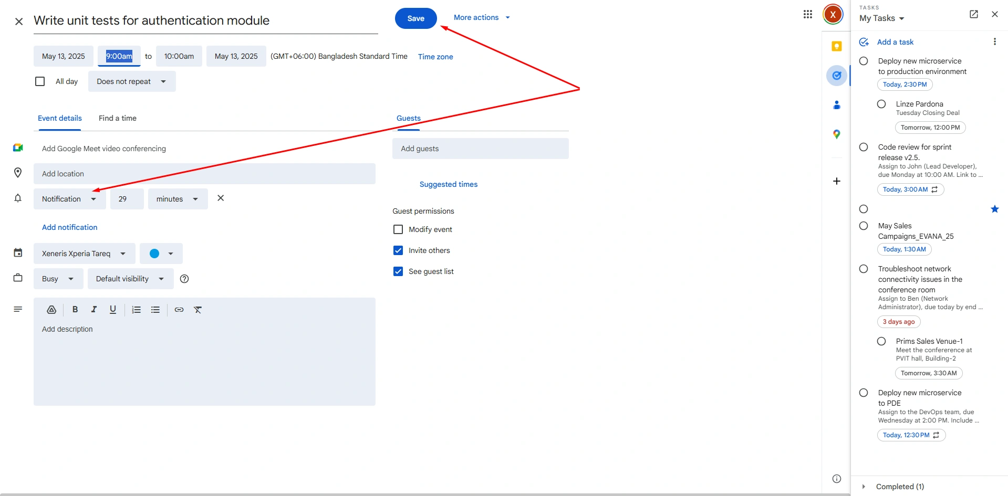Enable the All day checkbox
The height and width of the screenshot is (496, 1008).
tap(40, 81)
